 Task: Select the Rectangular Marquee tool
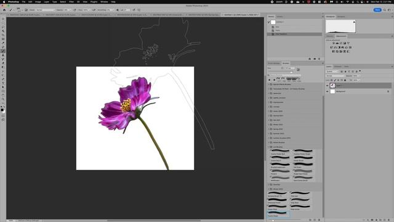(x=3, y=23)
